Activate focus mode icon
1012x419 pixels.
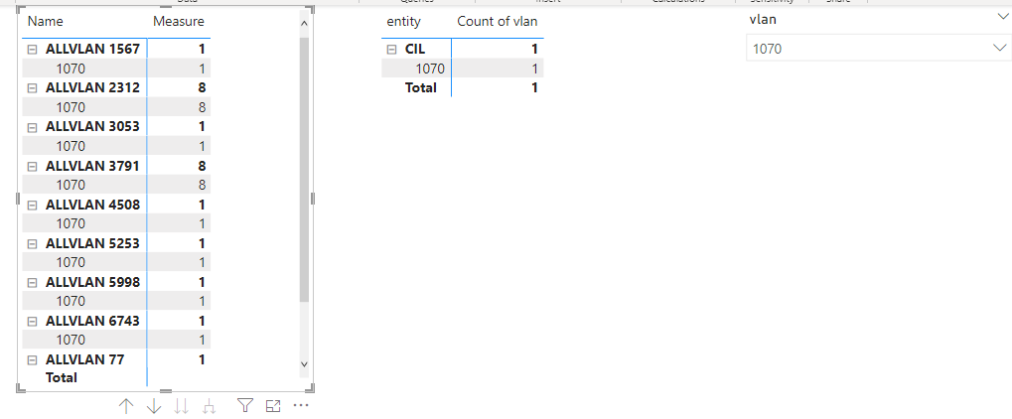273,406
